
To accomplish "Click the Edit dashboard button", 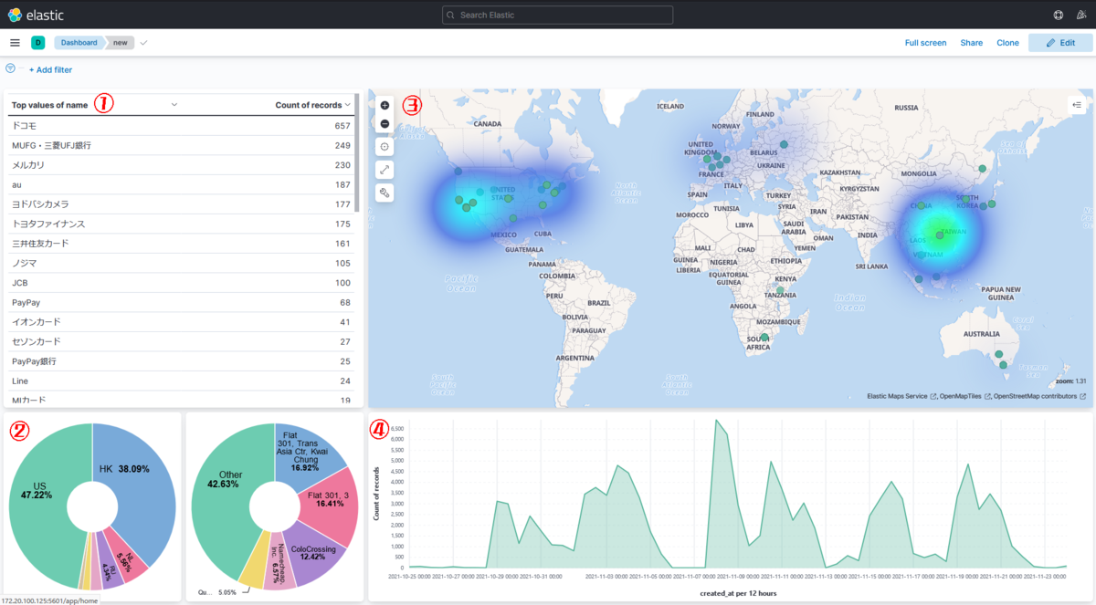I will 1059,43.
